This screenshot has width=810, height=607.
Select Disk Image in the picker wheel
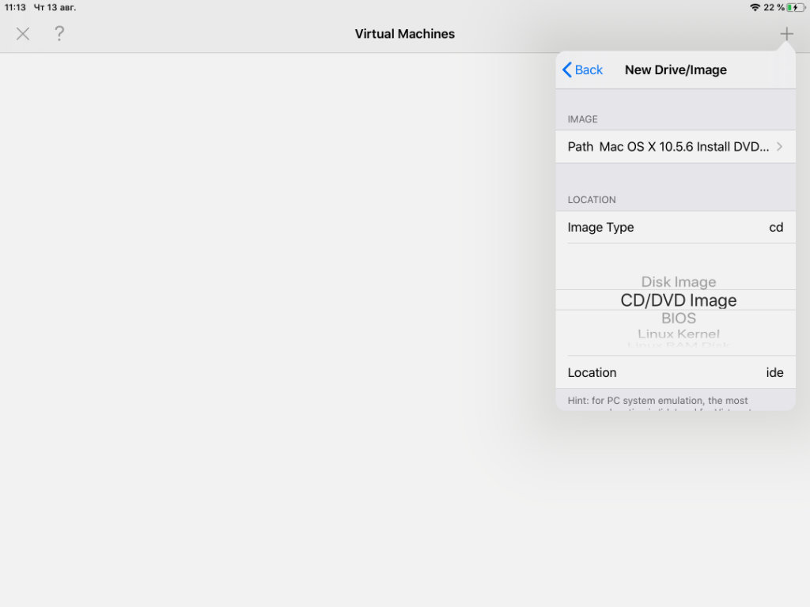(679, 282)
